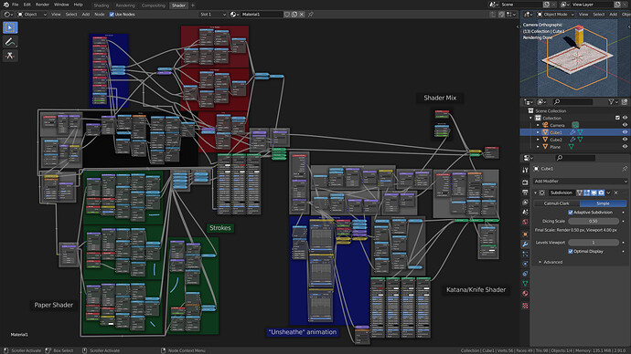Open the Particles properties tab
Screen dimensions: 631x354
525,254
